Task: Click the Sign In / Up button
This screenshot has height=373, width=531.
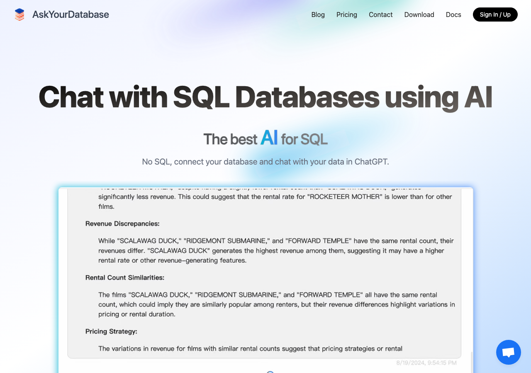Action: coord(495,15)
